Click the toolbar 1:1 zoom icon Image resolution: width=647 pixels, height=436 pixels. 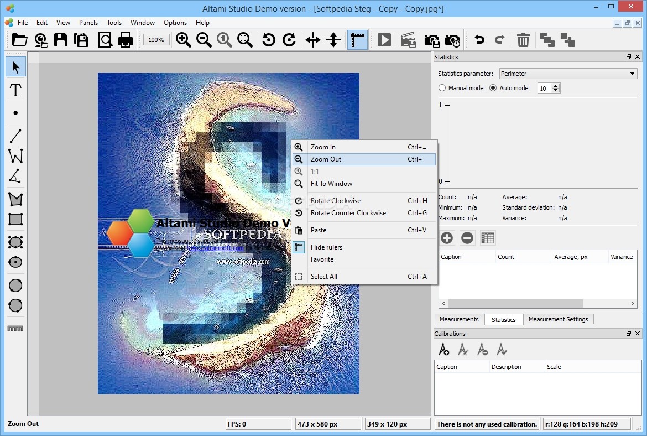click(225, 40)
